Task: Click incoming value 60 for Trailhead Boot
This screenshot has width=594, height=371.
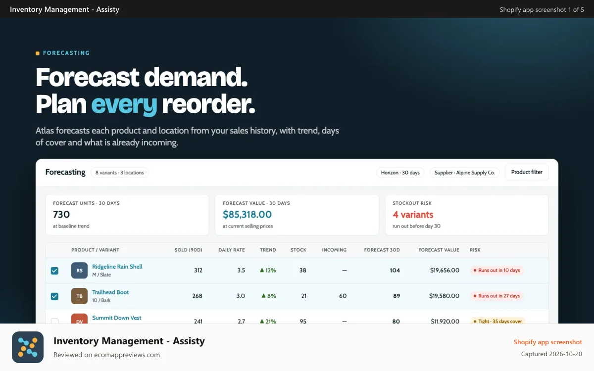Action: pos(343,296)
